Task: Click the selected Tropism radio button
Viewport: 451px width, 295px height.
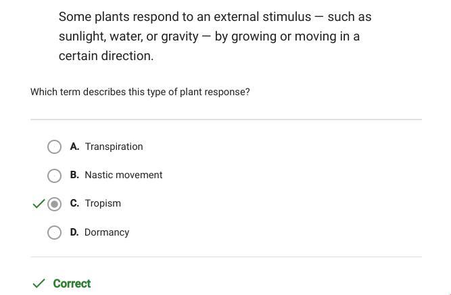Action: (x=55, y=204)
